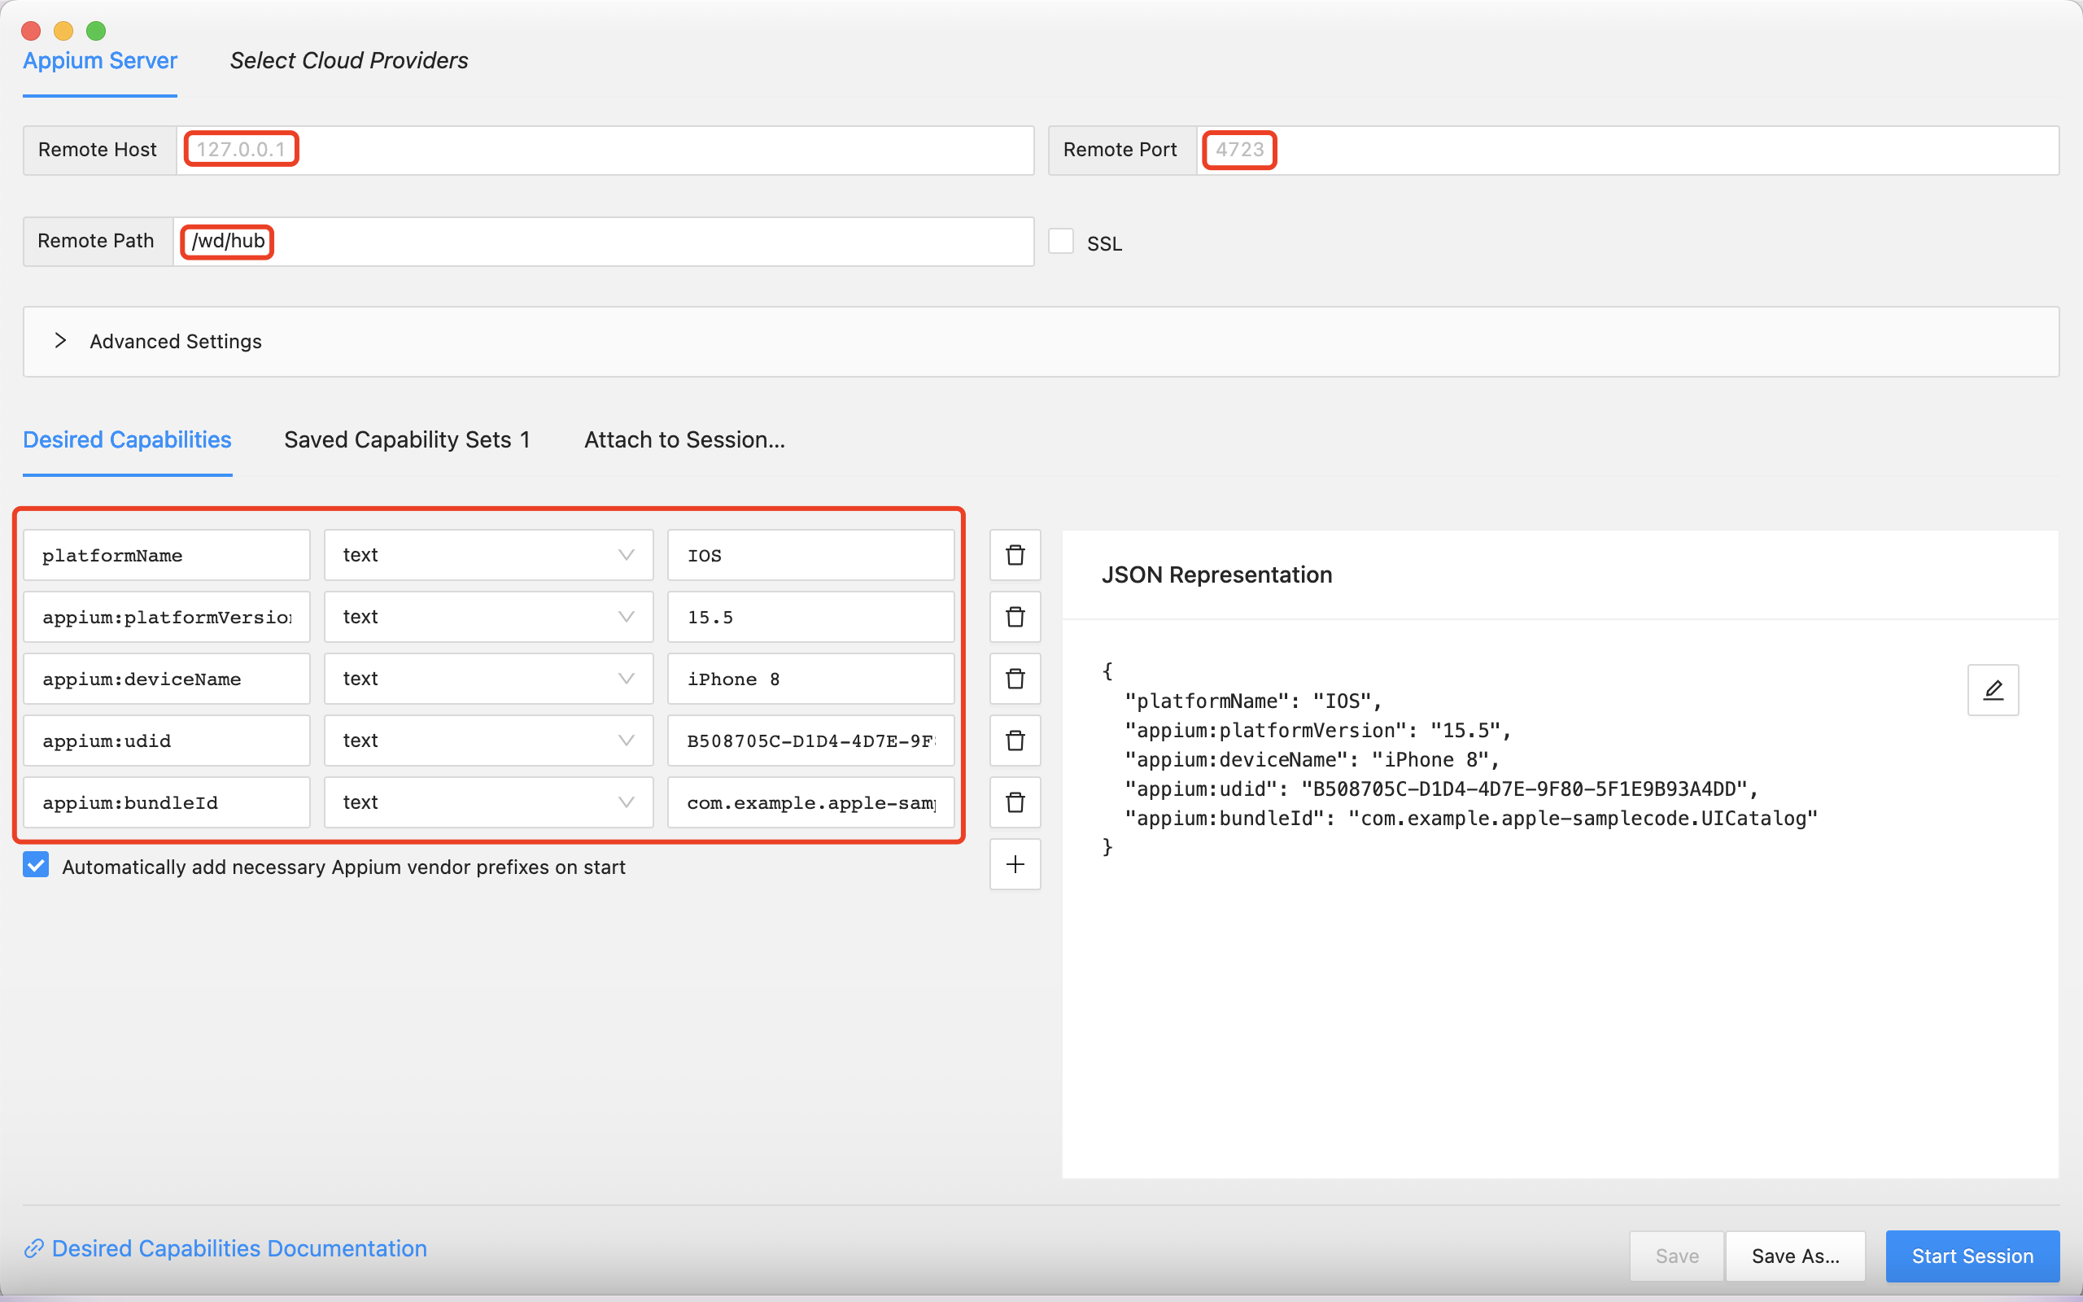Switch to Attach to Session tab

point(684,440)
